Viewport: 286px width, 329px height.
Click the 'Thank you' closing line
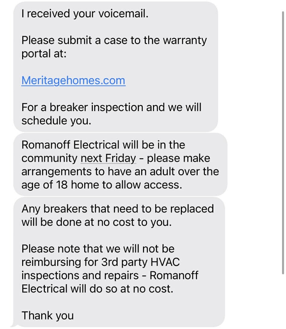48,316
